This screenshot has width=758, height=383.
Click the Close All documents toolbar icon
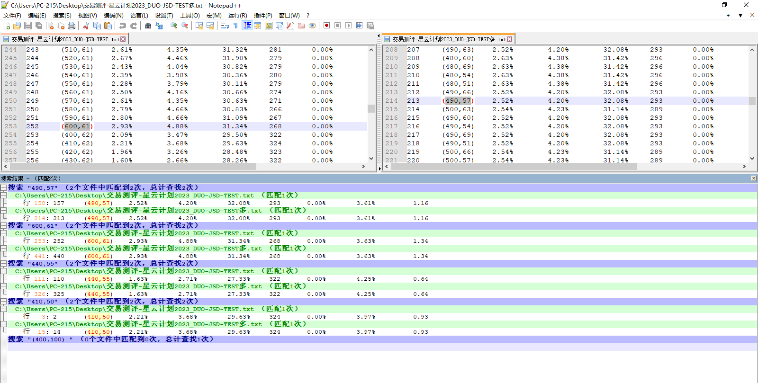[61, 26]
